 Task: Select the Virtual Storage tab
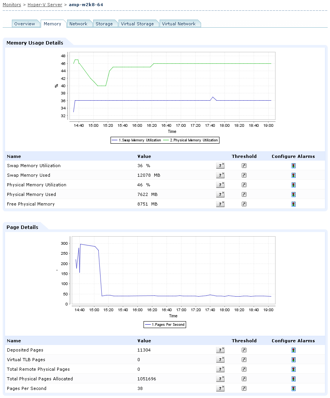pos(137,24)
